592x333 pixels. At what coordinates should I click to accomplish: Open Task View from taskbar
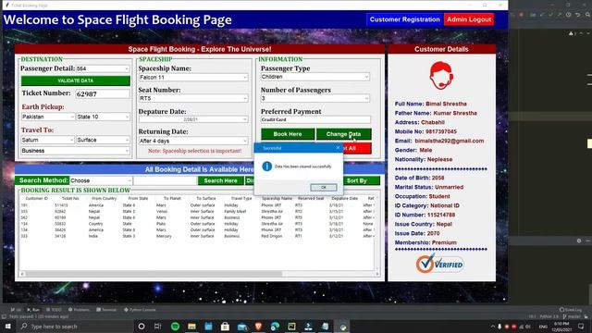click(x=158, y=327)
